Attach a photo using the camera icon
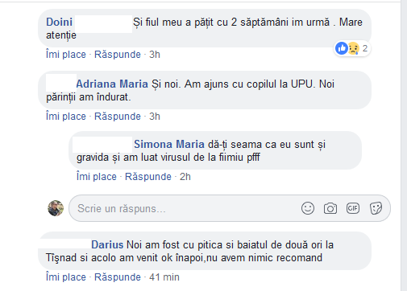The width and height of the screenshot is (407, 291). tap(330, 208)
